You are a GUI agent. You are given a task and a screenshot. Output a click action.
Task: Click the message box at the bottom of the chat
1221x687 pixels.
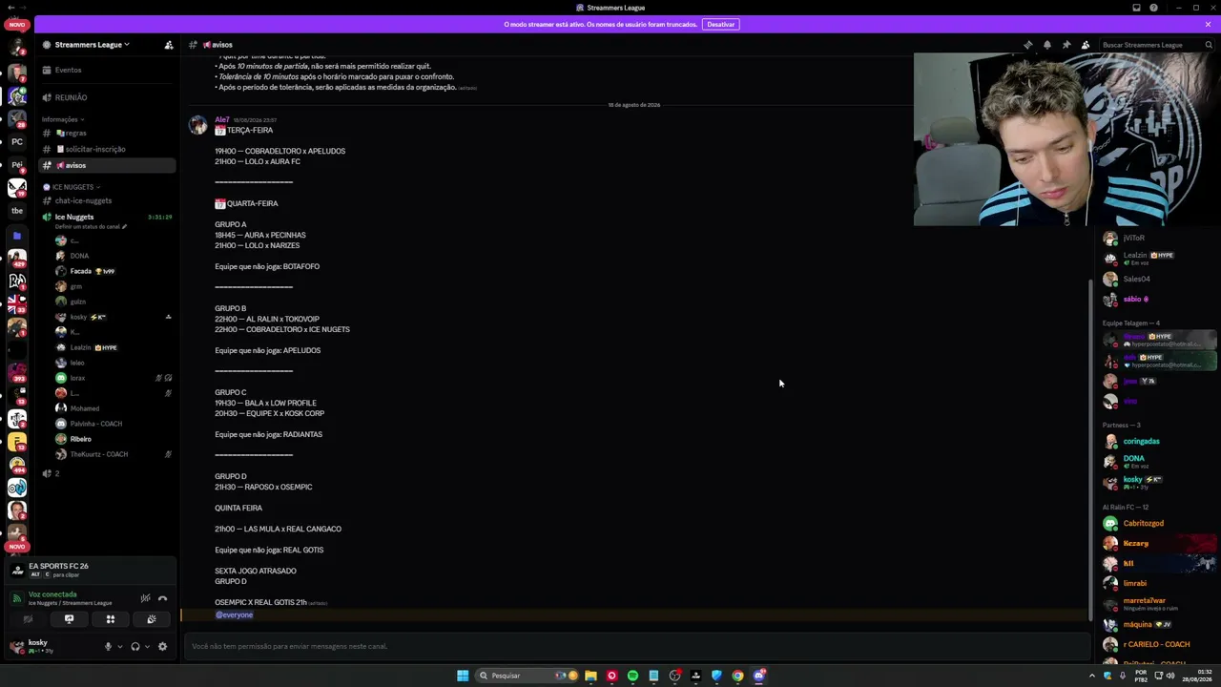click(636, 646)
